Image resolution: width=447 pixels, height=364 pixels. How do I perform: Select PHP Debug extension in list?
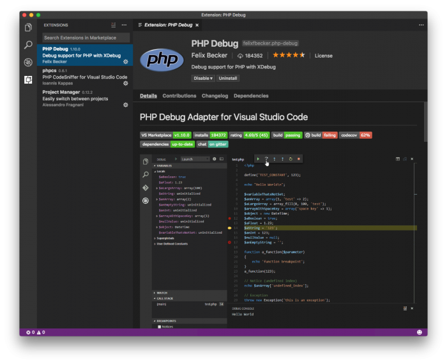pyautogui.click(x=85, y=55)
